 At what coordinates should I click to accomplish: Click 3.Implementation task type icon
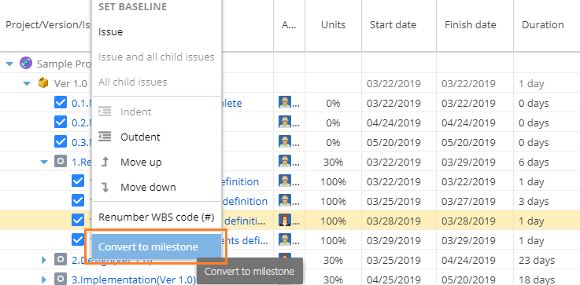point(61,279)
